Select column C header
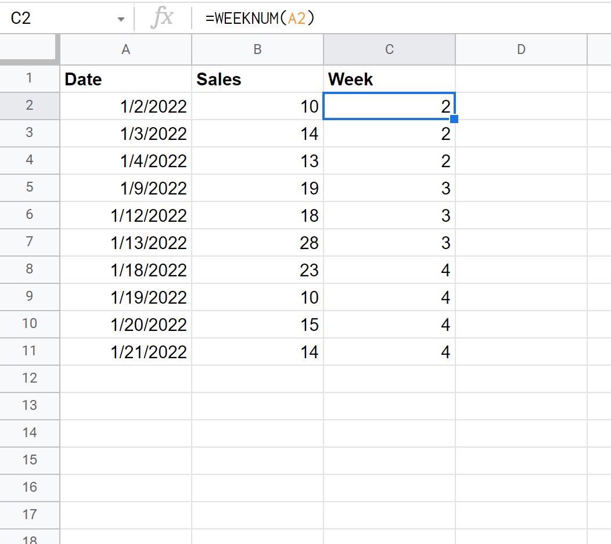Viewport: 611px width, 544px height. 389,49
